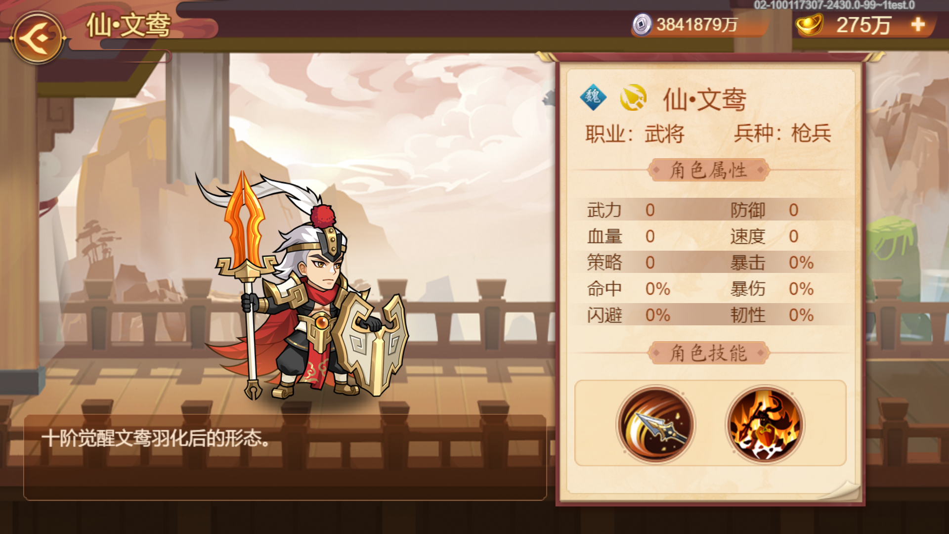This screenshot has width=949, height=534.
Task: Click the 275万 gold balance
Action: click(x=863, y=25)
